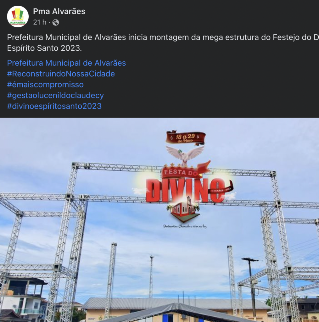The height and width of the screenshot is (322, 319).
Task: Click the 21 h post timestamp
Action: tap(40, 22)
